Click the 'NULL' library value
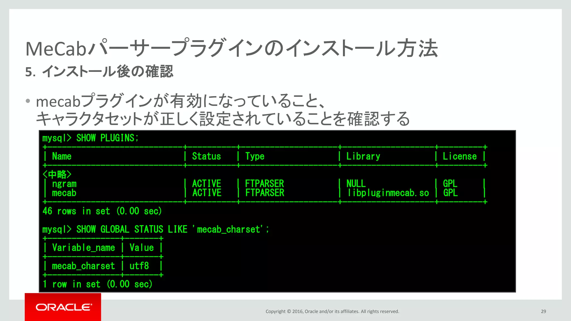 356,184
